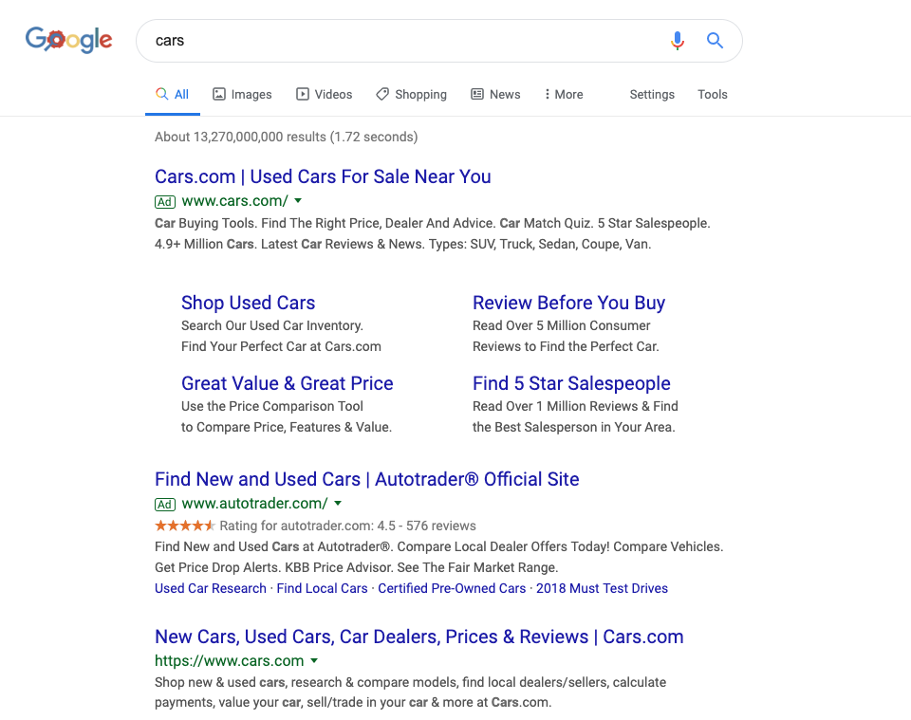The width and height of the screenshot is (911, 720).
Task: Open Great Value & Great Price sitelink
Action: 287,383
